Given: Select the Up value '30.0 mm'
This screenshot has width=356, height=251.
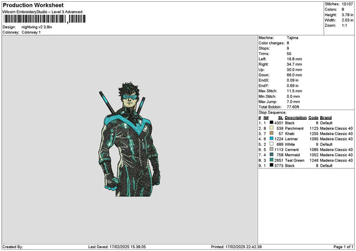Looking at the screenshot, I should [x=294, y=70].
